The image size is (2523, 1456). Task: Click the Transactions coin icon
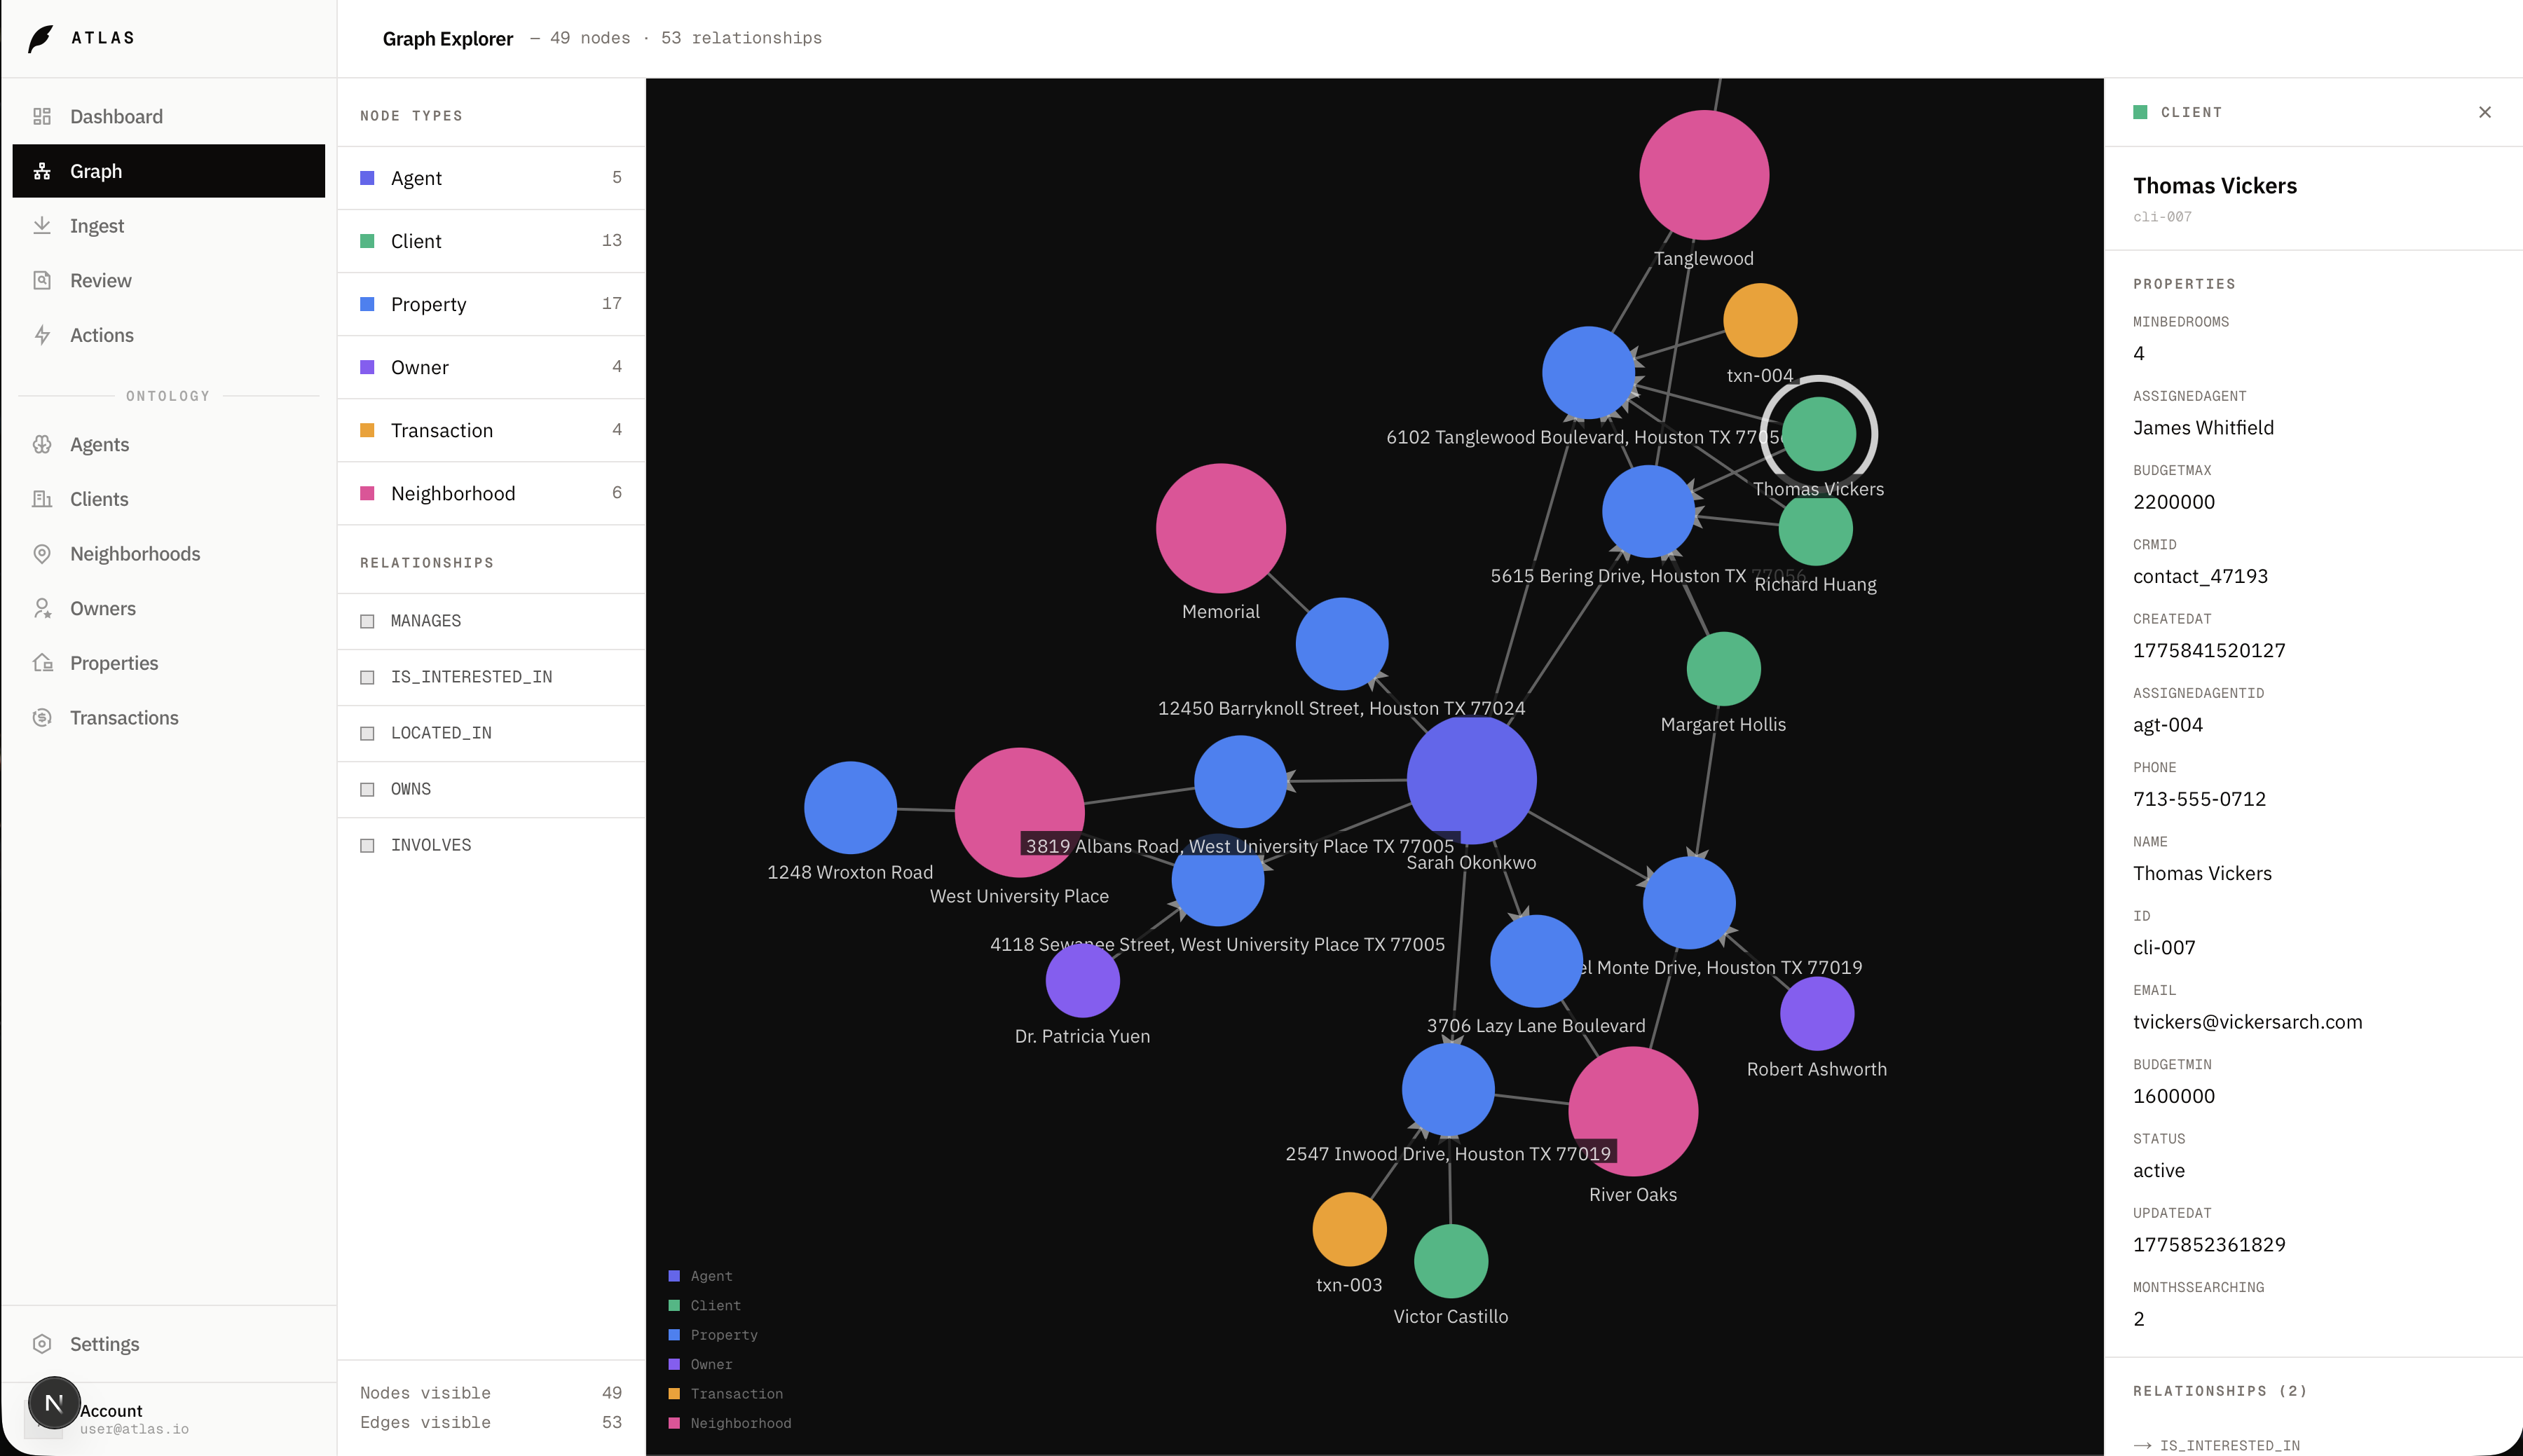click(x=42, y=718)
